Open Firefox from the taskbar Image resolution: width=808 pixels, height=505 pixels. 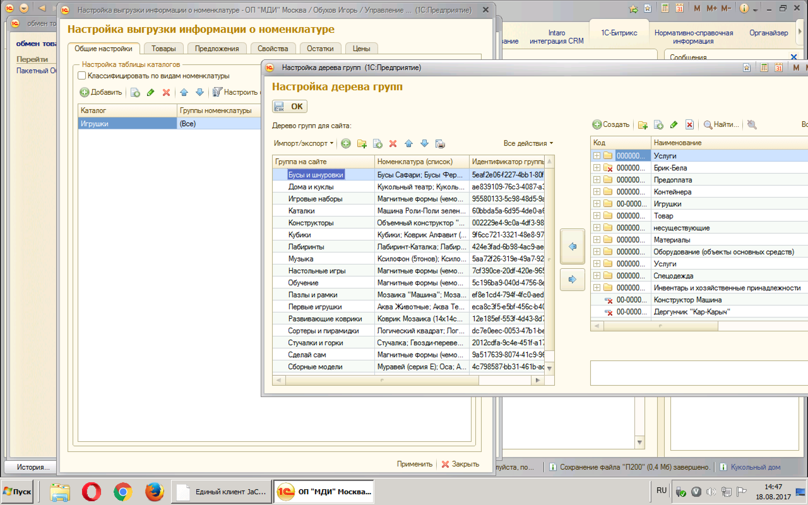[x=154, y=491]
